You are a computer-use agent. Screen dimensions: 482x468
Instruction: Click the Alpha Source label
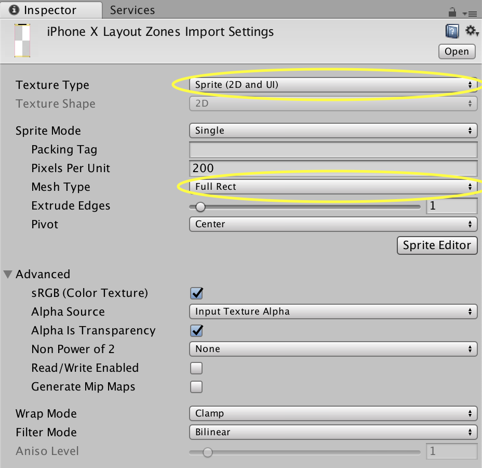point(68,311)
